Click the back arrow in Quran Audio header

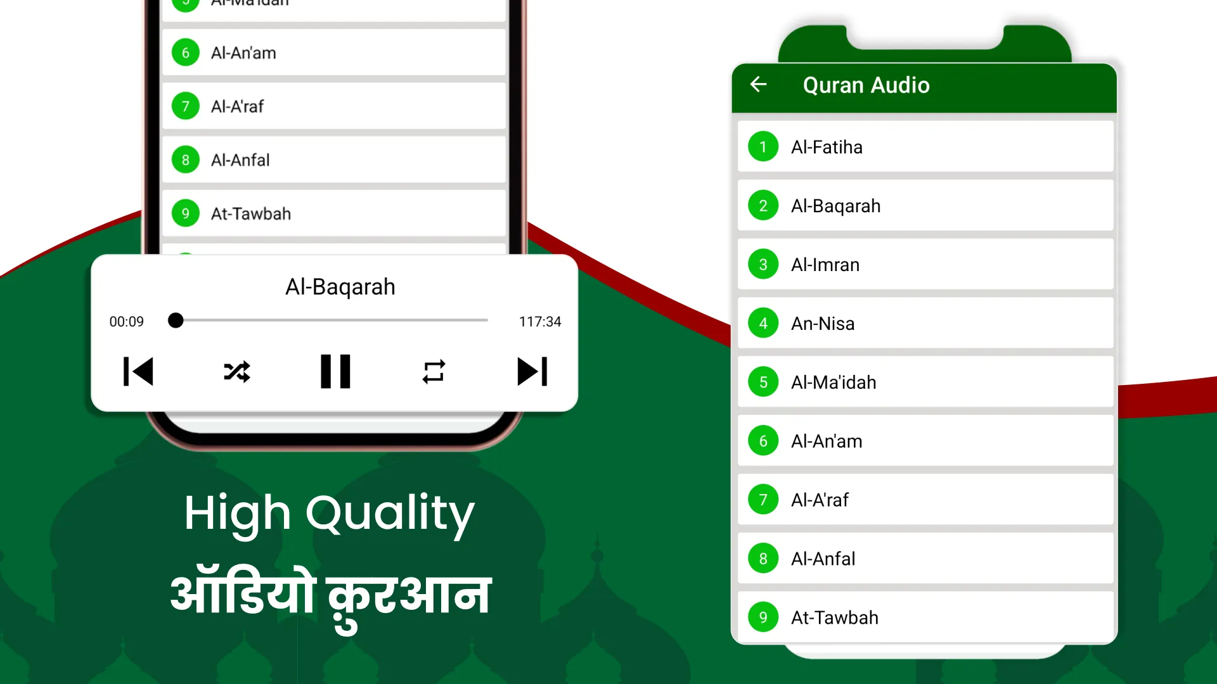coord(757,84)
